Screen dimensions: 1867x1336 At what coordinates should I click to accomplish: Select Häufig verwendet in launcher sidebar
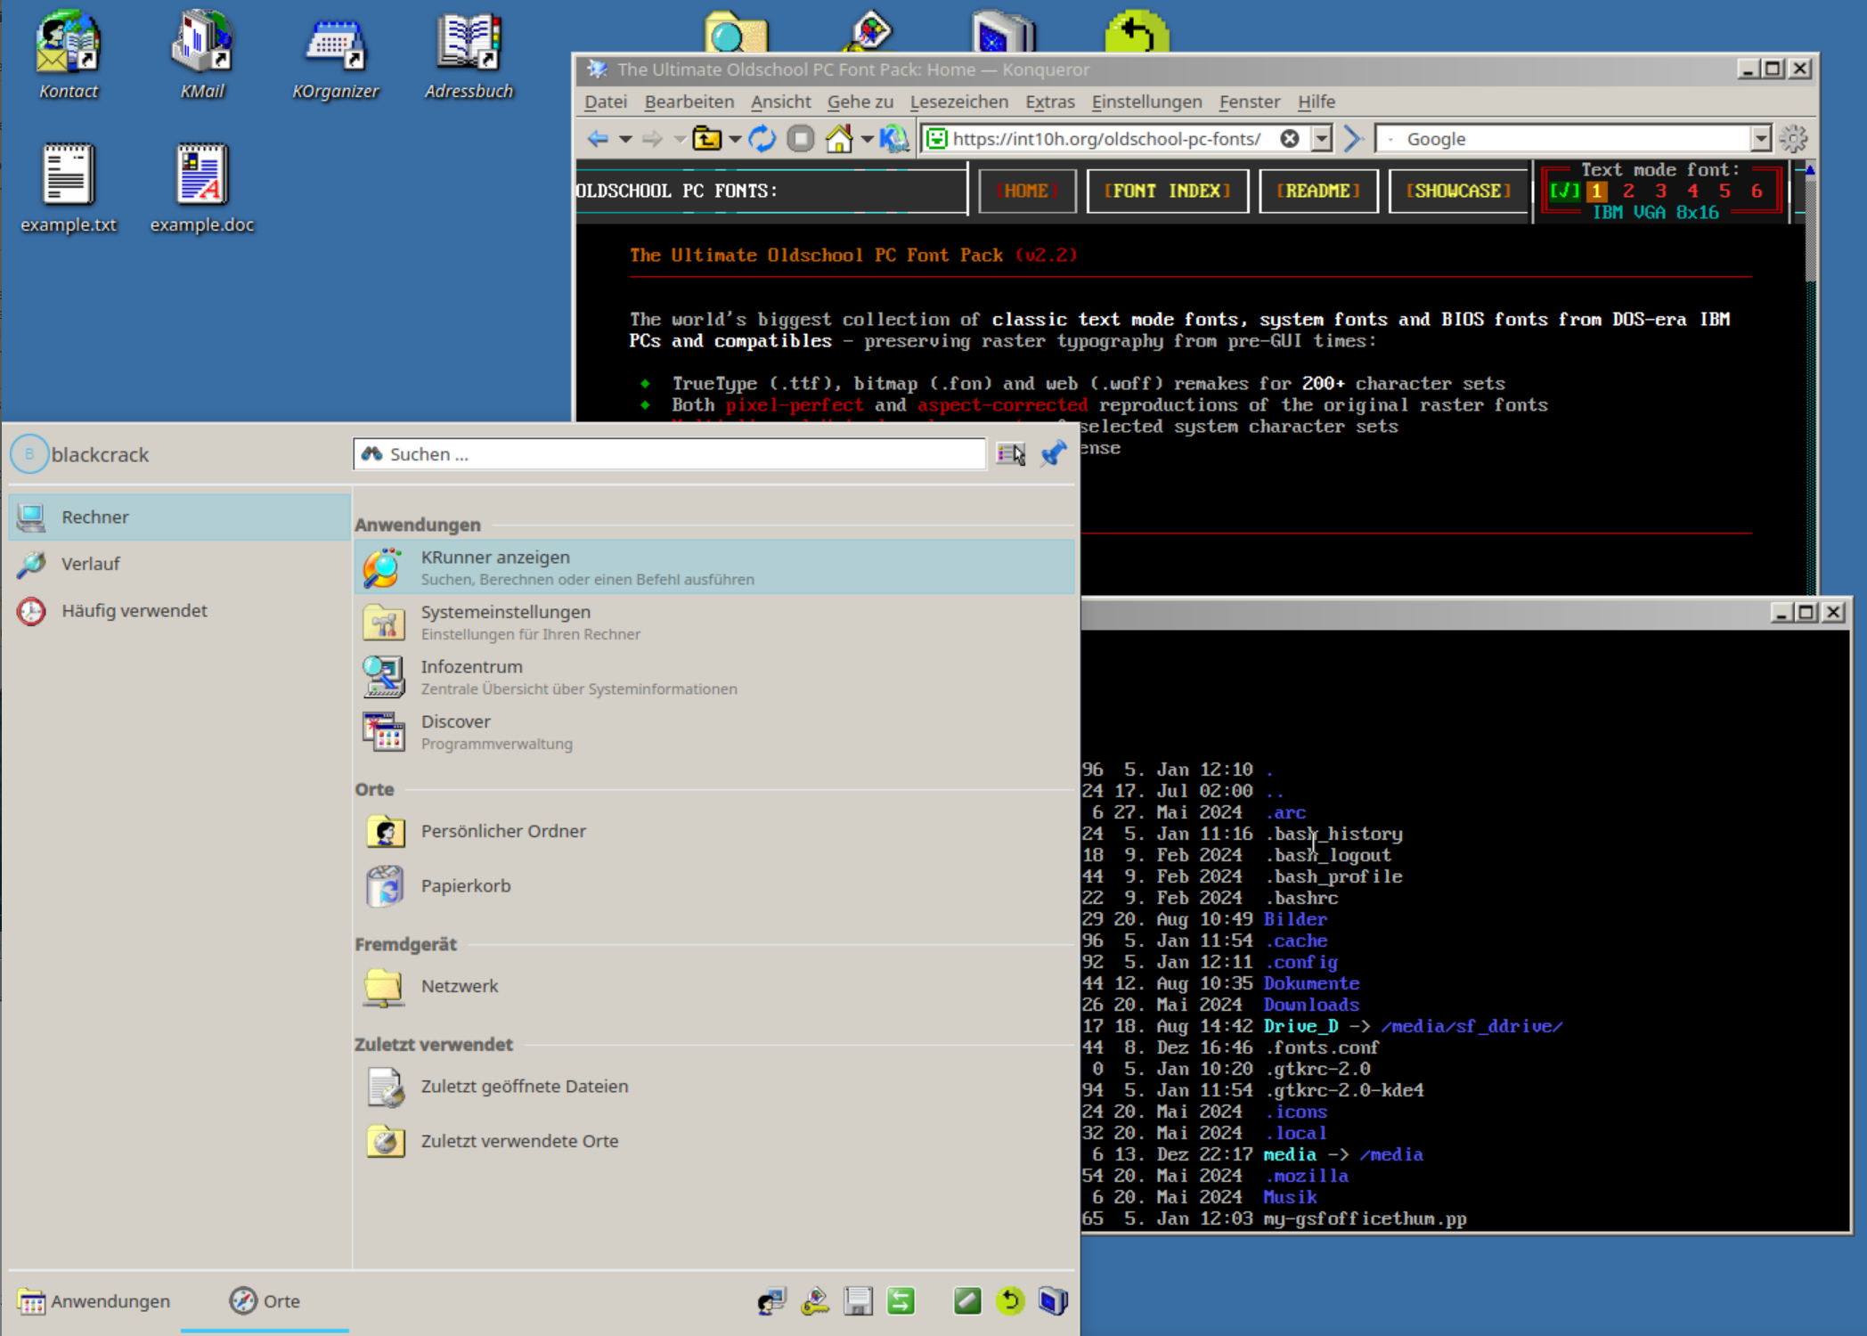(x=179, y=611)
